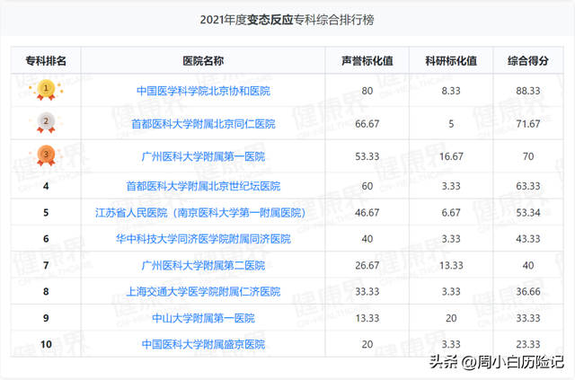The width and height of the screenshot is (575, 380).
Task: Select the research value 13.33 cell
Action: click(x=451, y=265)
